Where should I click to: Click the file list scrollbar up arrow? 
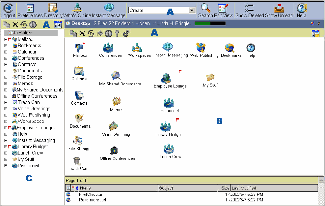coord(321,180)
